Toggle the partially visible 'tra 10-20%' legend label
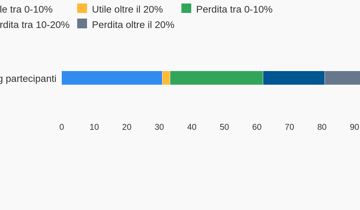Screen dimensions: 360x210 [34, 25]
